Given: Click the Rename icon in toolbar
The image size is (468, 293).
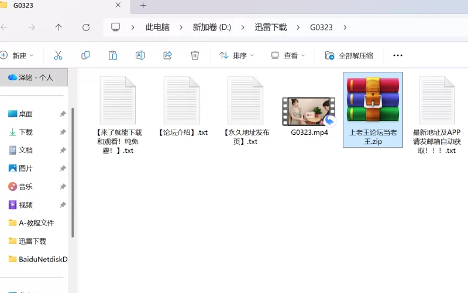Looking at the screenshot, I should [140, 55].
